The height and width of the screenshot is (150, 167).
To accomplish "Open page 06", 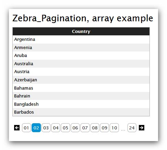I will click(75, 128).
